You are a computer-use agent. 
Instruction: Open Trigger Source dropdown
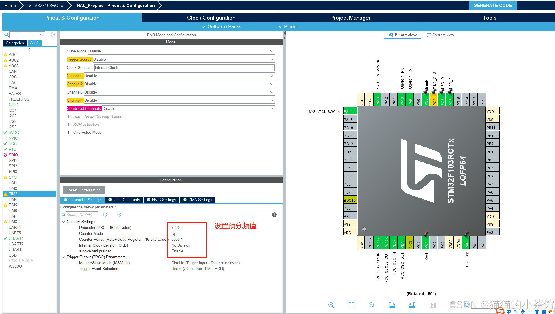(x=184, y=59)
